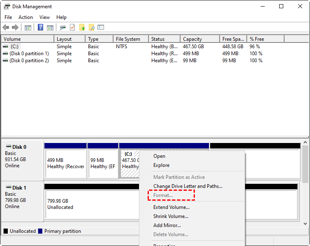Click drive icon beside Disk 0 partition 1
This screenshot has width=310, height=246.
pos(5,54)
